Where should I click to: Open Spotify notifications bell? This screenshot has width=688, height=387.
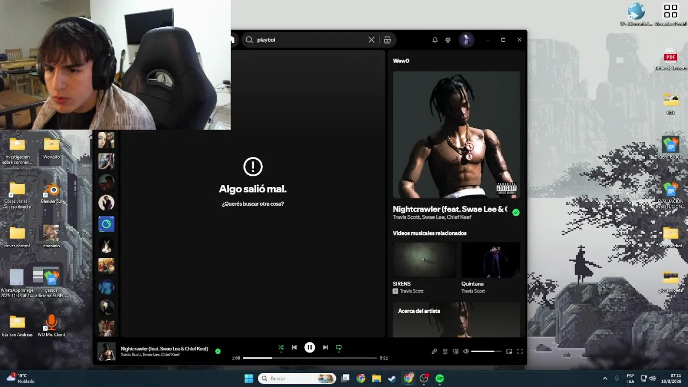pyautogui.click(x=435, y=40)
